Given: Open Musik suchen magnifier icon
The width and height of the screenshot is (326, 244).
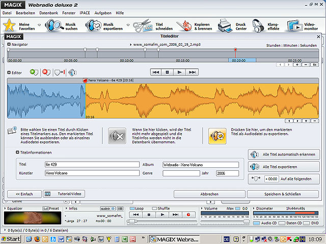Looking at the screenshot, I should click(54, 25).
